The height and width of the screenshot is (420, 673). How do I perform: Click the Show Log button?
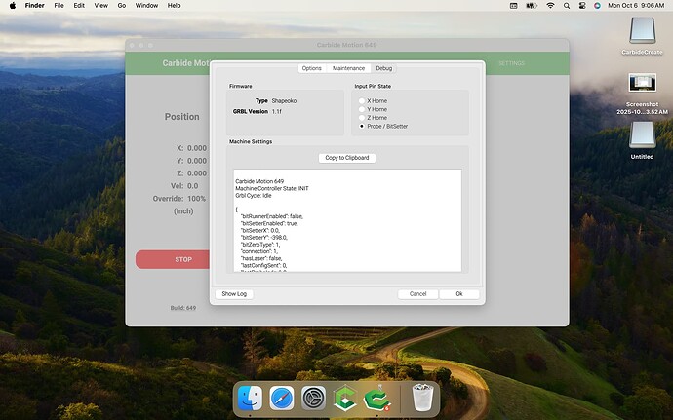(x=234, y=294)
